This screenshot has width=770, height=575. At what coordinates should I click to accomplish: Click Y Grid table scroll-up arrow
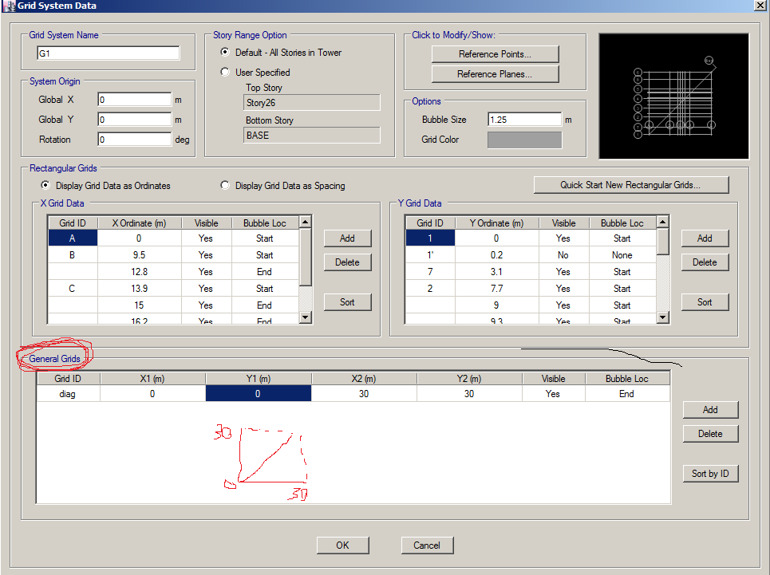[663, 222]
